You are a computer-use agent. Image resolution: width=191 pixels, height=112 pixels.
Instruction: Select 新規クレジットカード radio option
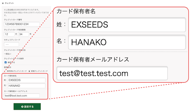click(x=29, y=71)
